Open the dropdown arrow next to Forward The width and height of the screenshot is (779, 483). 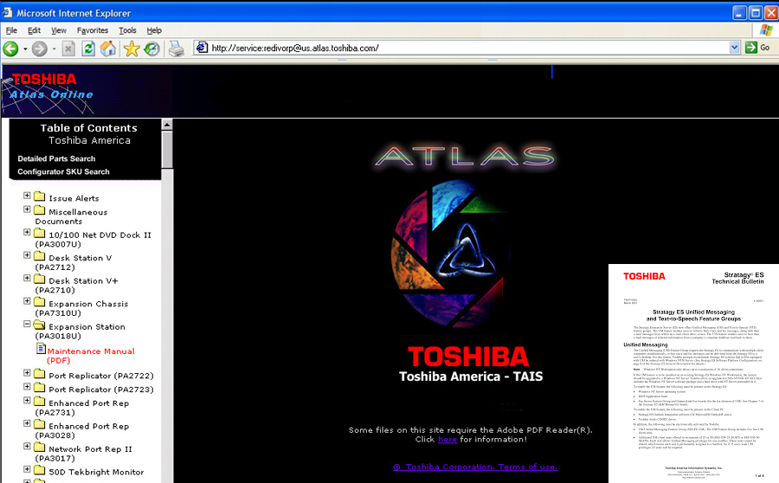click(54, 48)
